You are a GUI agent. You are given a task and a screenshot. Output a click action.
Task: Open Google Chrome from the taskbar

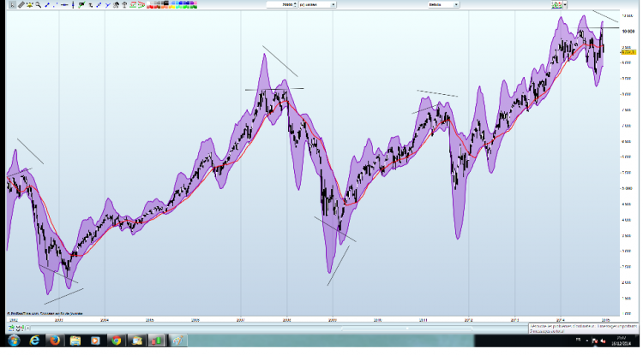click(117, 340)
